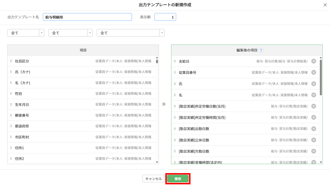Remove 支給日 from edited items
The width and height of the screenshot is (330, 186).
click(313, 61)
